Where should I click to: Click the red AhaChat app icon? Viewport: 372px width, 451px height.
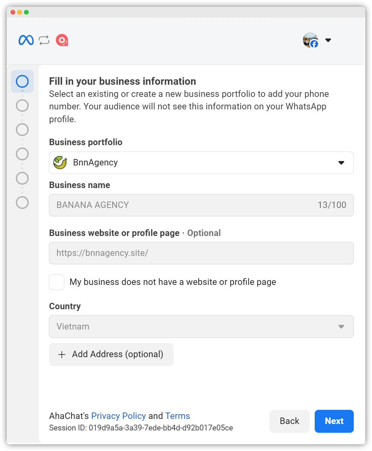pos(62,40)
